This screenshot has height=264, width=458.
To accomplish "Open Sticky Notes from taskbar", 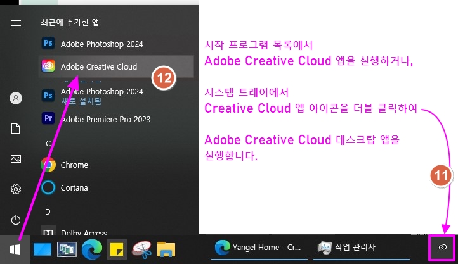I will (x=117, y=249).
